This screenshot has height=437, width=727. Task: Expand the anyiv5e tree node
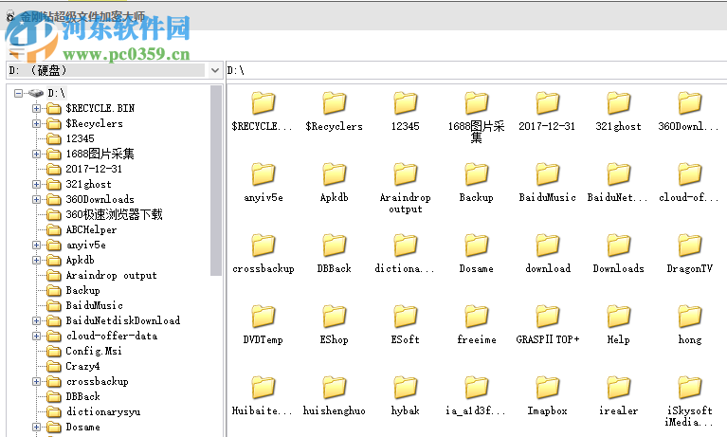coord(36,245)
